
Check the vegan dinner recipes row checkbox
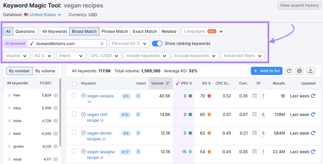(74, 133)
